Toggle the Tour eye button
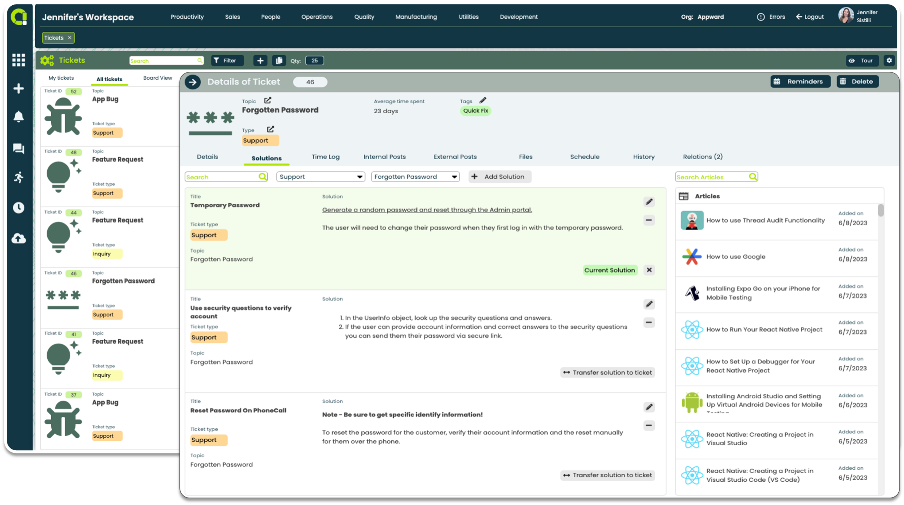The image size is (904, 505). [x=862, y=61]
